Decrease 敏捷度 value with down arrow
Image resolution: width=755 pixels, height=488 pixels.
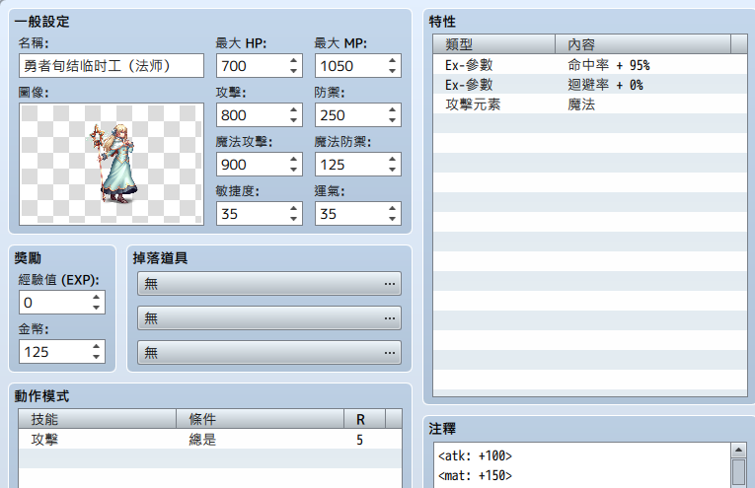point(294,219)
